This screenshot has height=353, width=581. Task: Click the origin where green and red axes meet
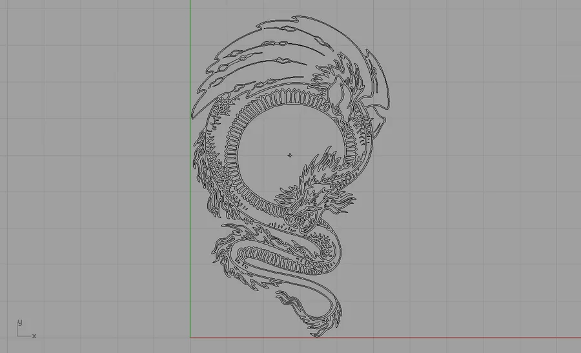click(190, 338)
